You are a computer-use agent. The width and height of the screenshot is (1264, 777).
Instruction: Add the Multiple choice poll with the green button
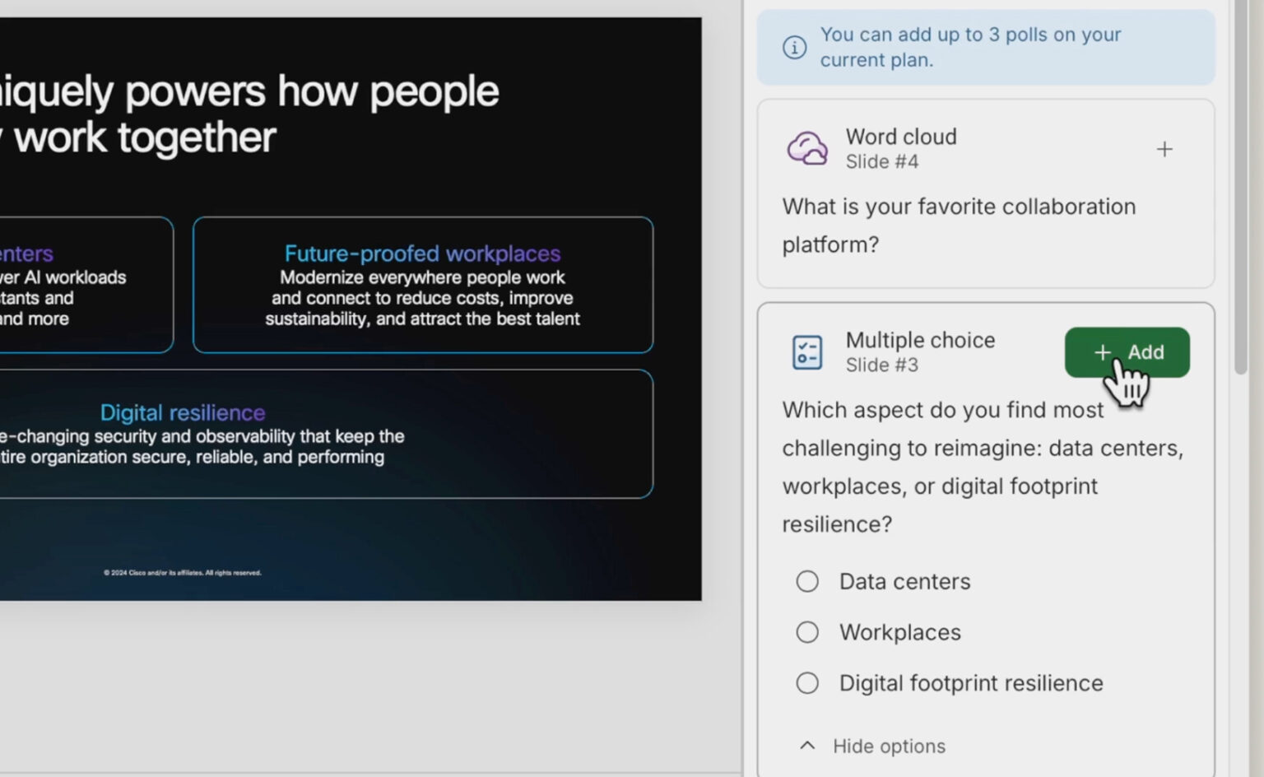pyautogui.click(x=1127, y=352)
